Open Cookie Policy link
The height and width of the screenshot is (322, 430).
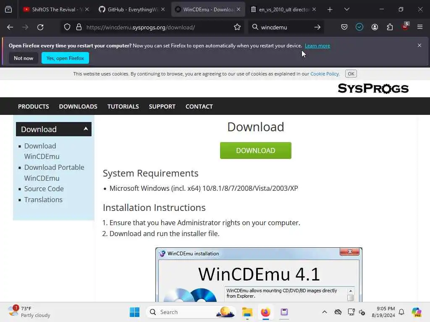[x=325, y=74]
